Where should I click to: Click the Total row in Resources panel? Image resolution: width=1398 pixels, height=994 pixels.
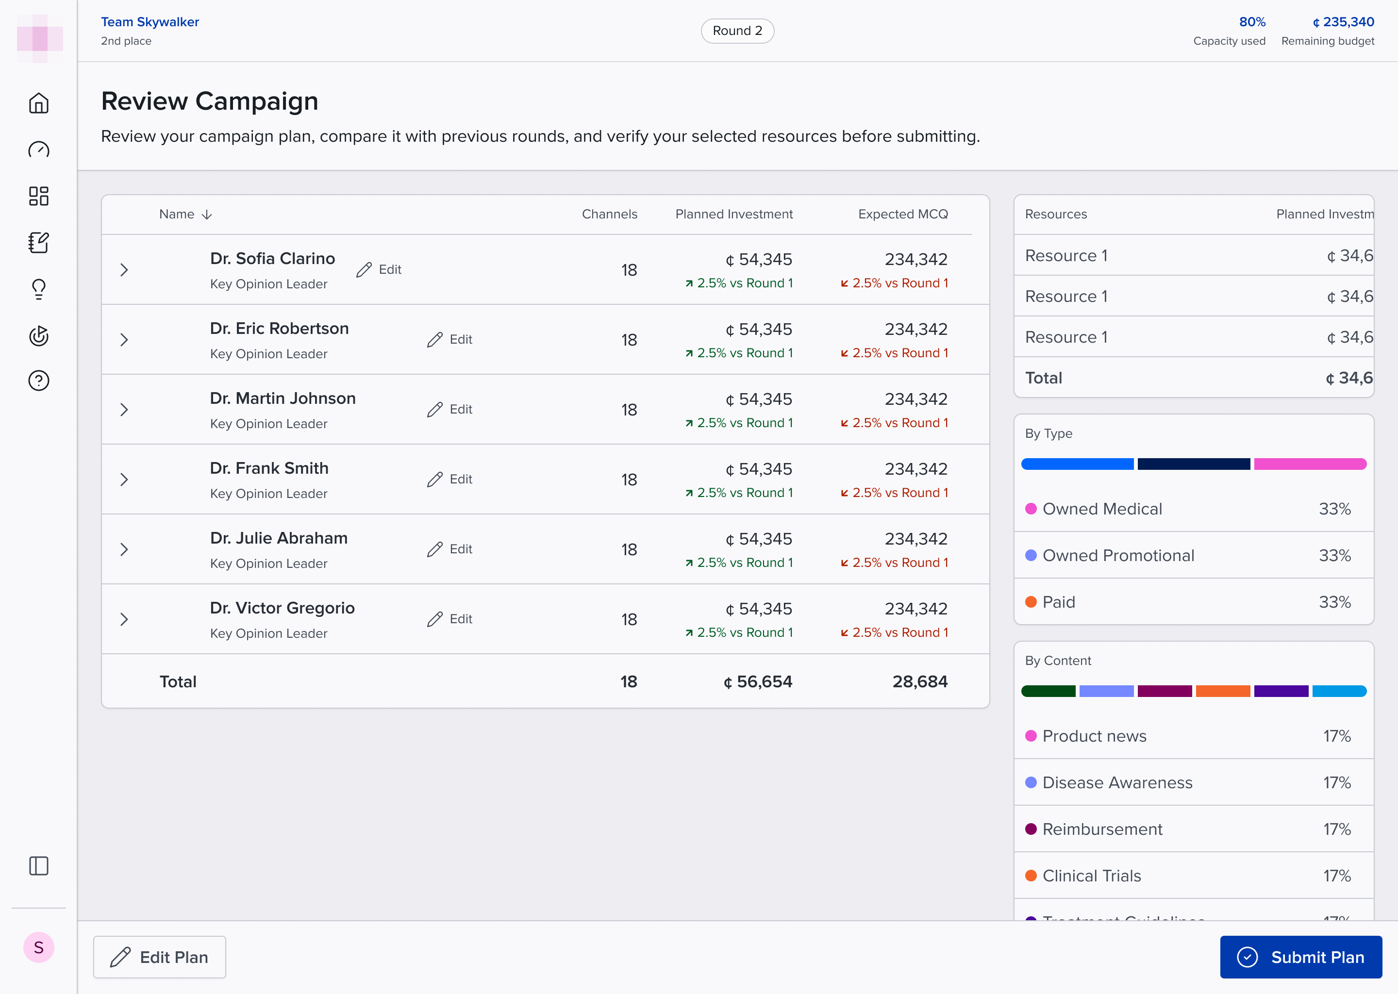pos(1194,378)
